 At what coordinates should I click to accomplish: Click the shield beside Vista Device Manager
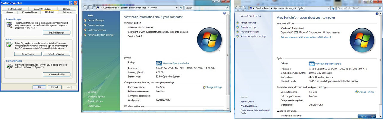pos(85,20)
